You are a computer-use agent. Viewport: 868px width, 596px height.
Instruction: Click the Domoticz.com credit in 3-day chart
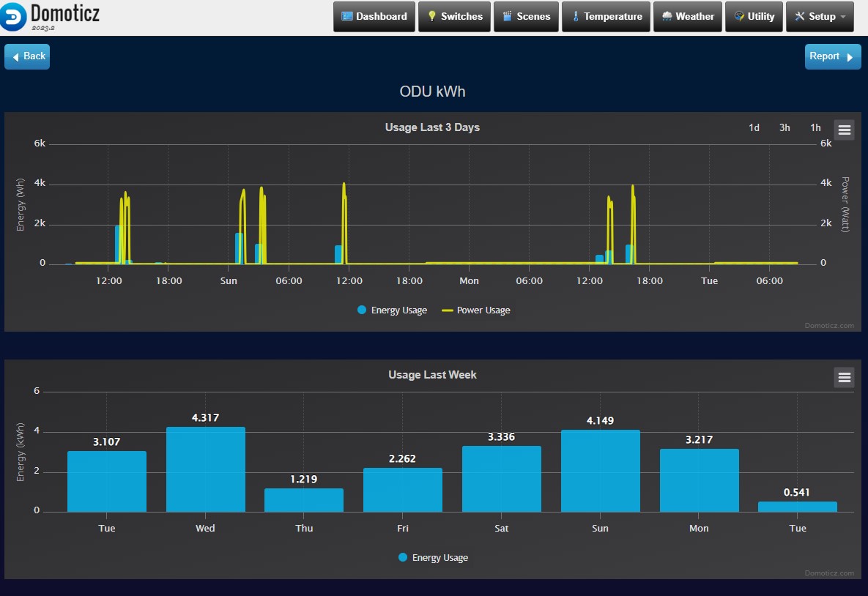pyautogui.click(x=829, y=326)
